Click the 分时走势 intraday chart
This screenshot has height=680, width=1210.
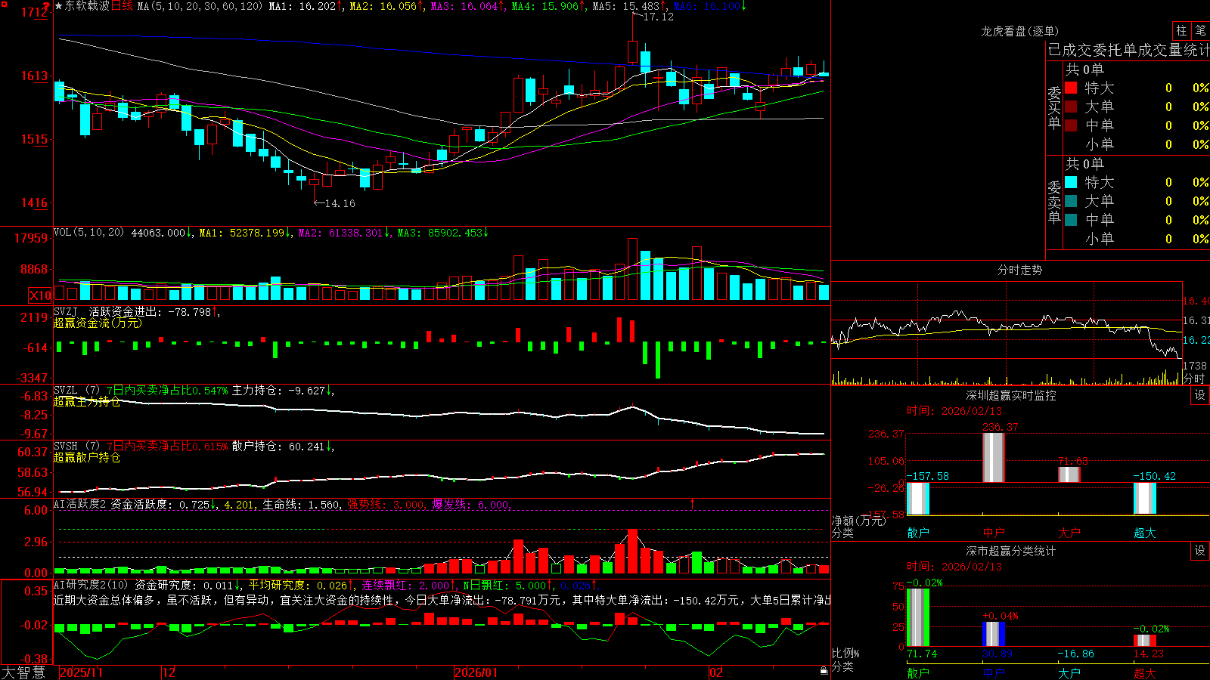pyautogui.click(x=1006, y=332)
